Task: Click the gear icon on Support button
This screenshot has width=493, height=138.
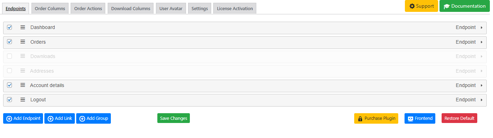Action: [x=412, y=6]
